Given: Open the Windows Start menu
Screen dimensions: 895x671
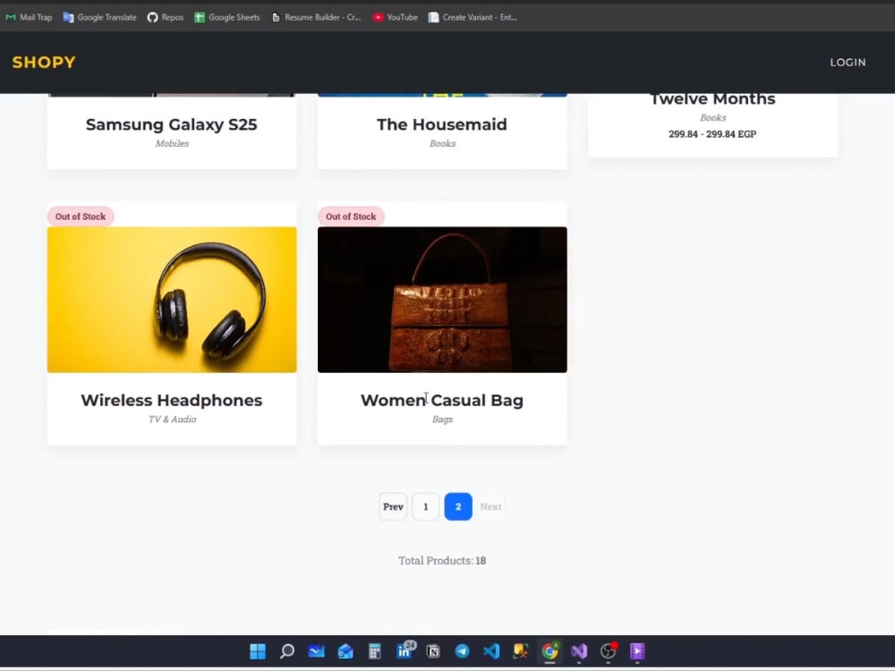Looking at the screenshot, I should click(x=258, y=651).
